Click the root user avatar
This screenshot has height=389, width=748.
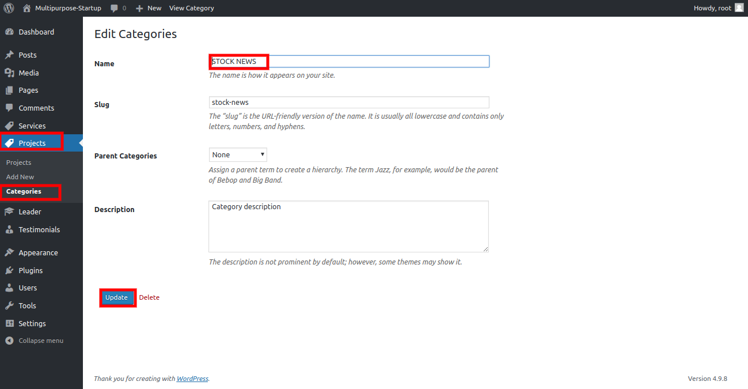tap(739, 8)
